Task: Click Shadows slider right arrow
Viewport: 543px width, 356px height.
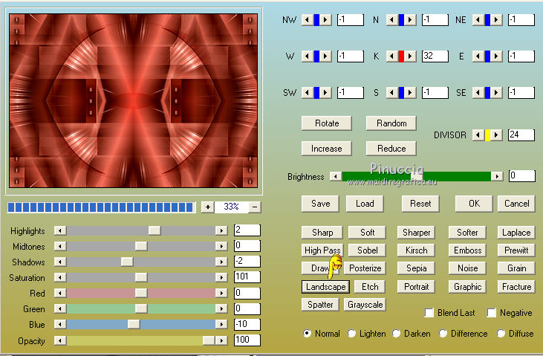Action: (221, 262)
